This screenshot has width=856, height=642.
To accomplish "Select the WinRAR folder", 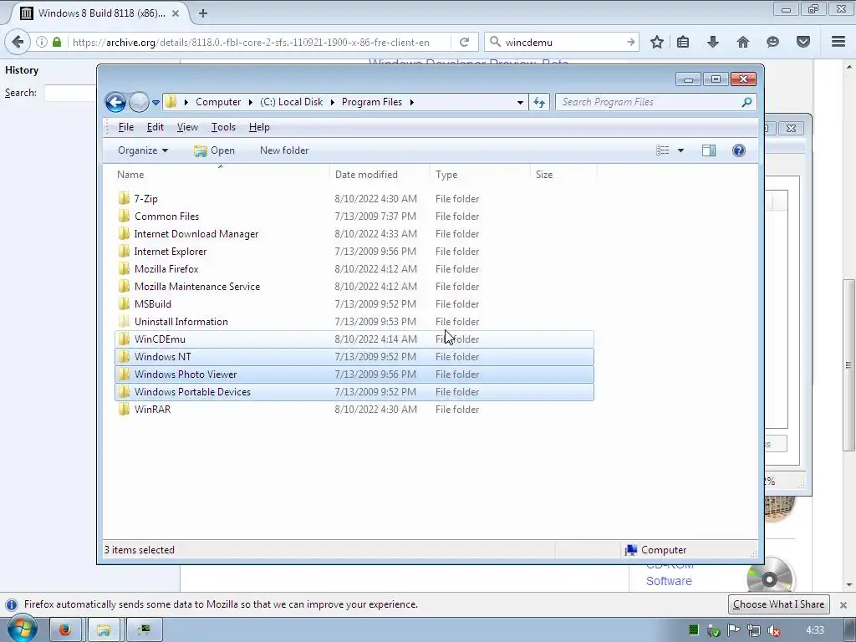I will (354, 409).
